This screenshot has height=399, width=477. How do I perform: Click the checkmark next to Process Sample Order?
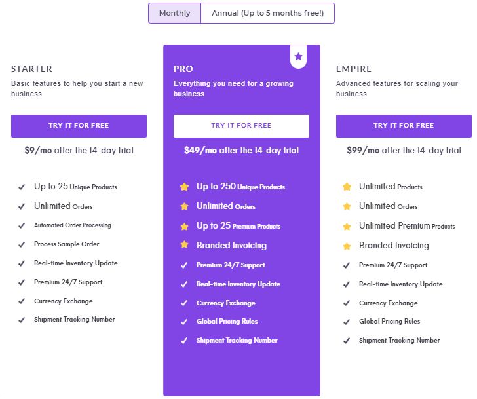[22, 244]
